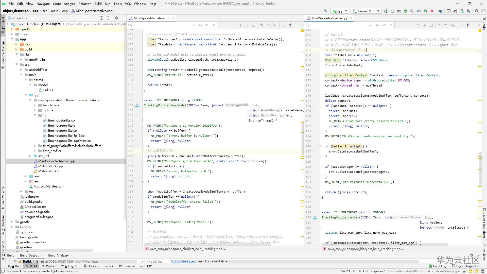487x274 pixels.
Task: Open the Refactor menu
Action: pyautogui.click(x=84, y=4)
